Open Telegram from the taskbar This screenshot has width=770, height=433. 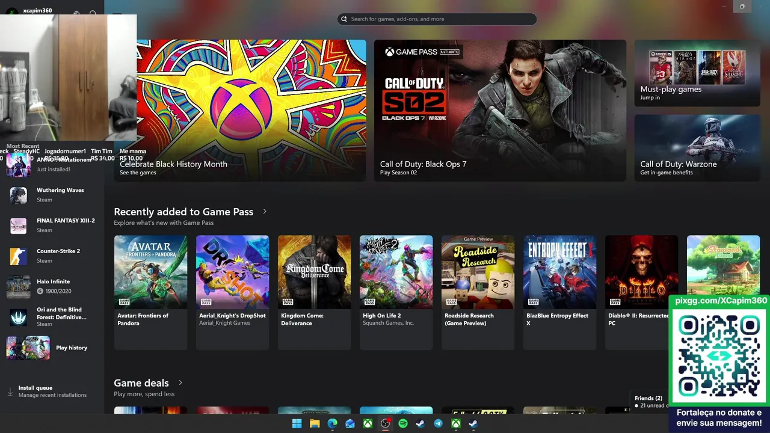pos(438,423)
